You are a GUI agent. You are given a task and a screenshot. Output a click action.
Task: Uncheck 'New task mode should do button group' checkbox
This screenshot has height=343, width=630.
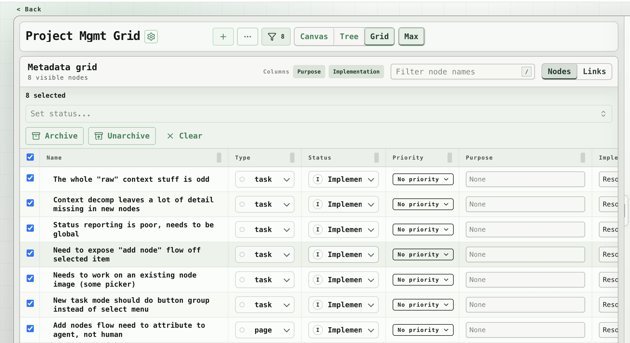pos(30,303)
